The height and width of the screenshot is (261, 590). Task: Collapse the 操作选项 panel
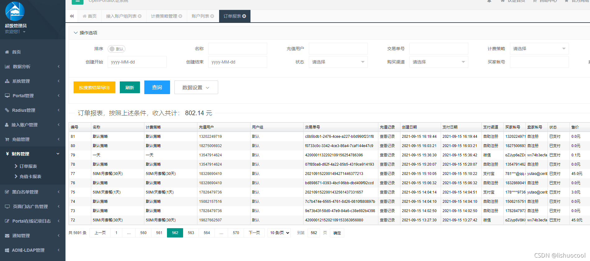[x=75, y=33]
